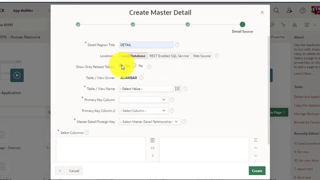The width and height of the screenshot is (320, 180).
Task: Click the help icon next to ALIAKBAR owner
Action: click(141, 78)
